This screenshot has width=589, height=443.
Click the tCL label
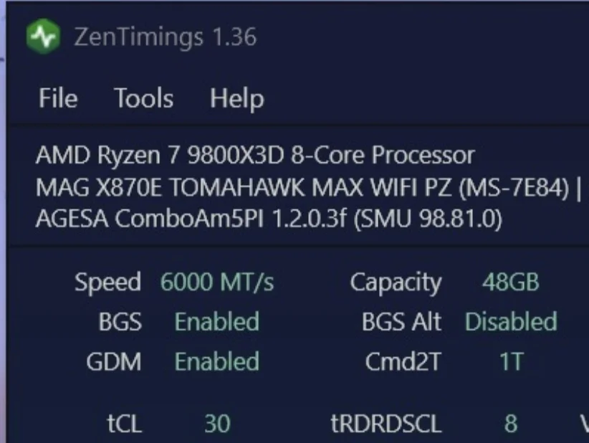(124, 424)
